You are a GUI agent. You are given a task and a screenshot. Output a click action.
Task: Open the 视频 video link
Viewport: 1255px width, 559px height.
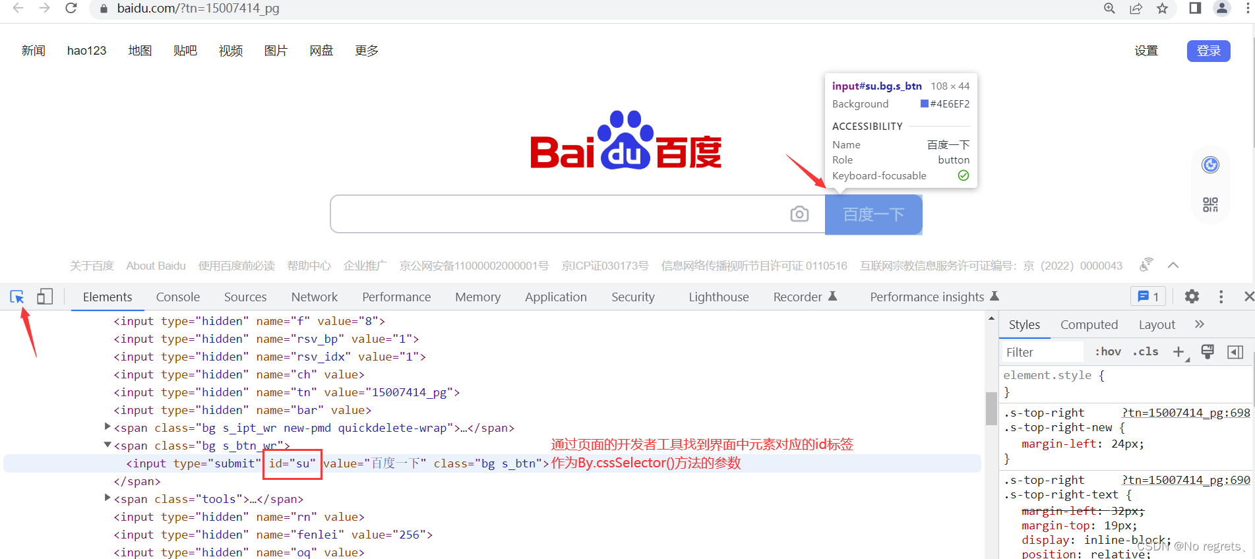pyautogui.click(x=231, y=51)
